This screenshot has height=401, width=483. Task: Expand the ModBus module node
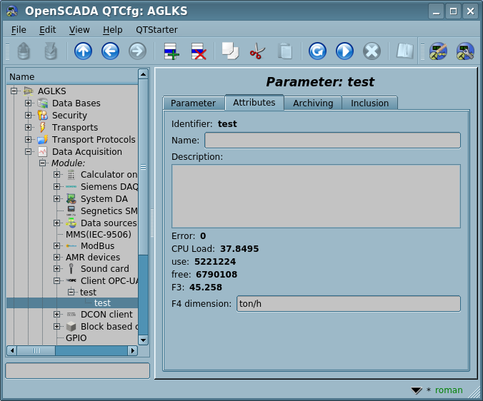57,246
